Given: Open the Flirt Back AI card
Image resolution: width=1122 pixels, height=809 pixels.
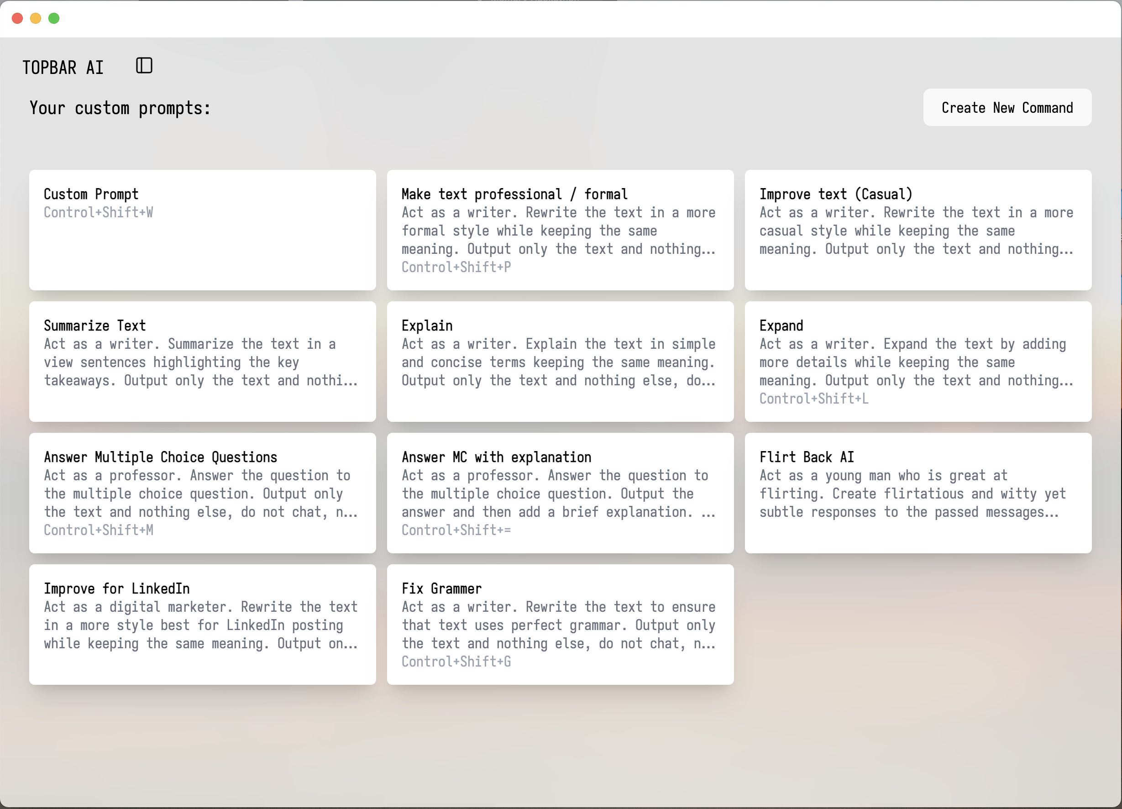Looking at the screenshot, I should [x=918, y=494].
